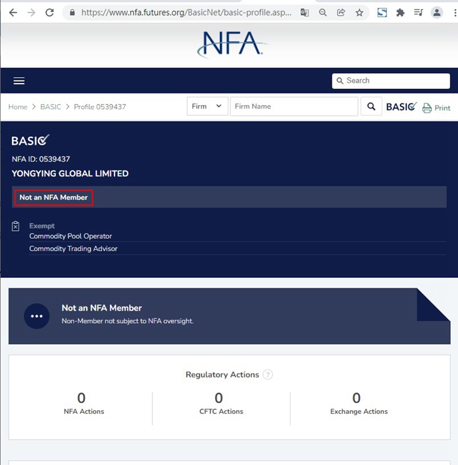Open the browser extensions puzzle icon
The width and height of the screenshot is (458, 465).
pyautogui.click(x=400, y=12)
